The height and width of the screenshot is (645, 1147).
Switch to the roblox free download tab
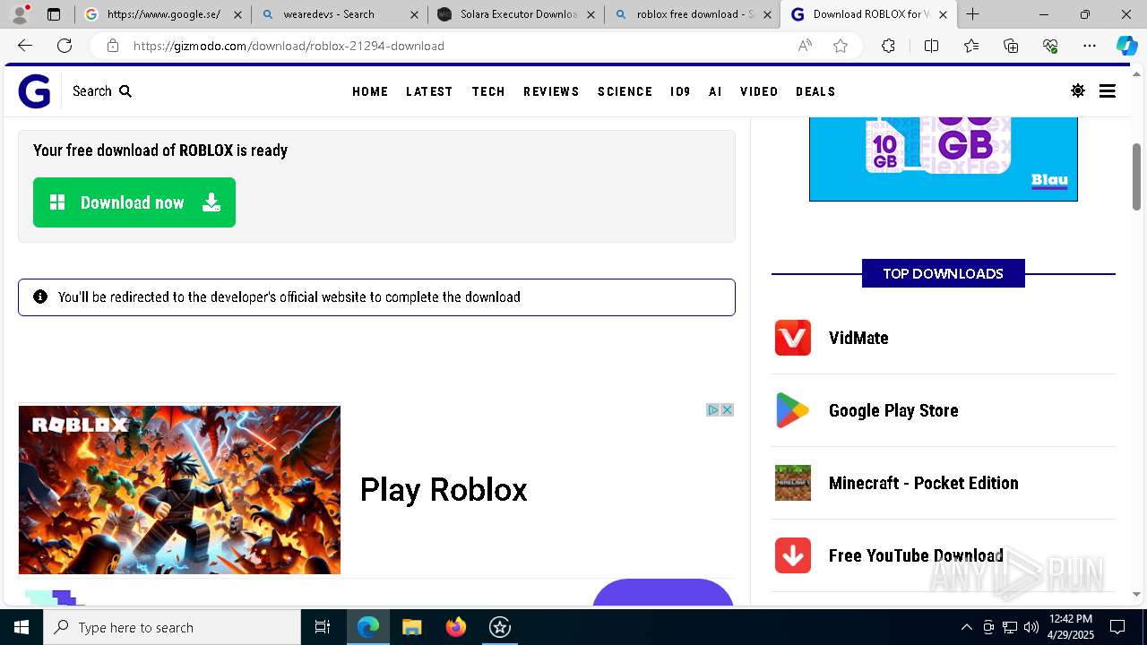(692, 14)
